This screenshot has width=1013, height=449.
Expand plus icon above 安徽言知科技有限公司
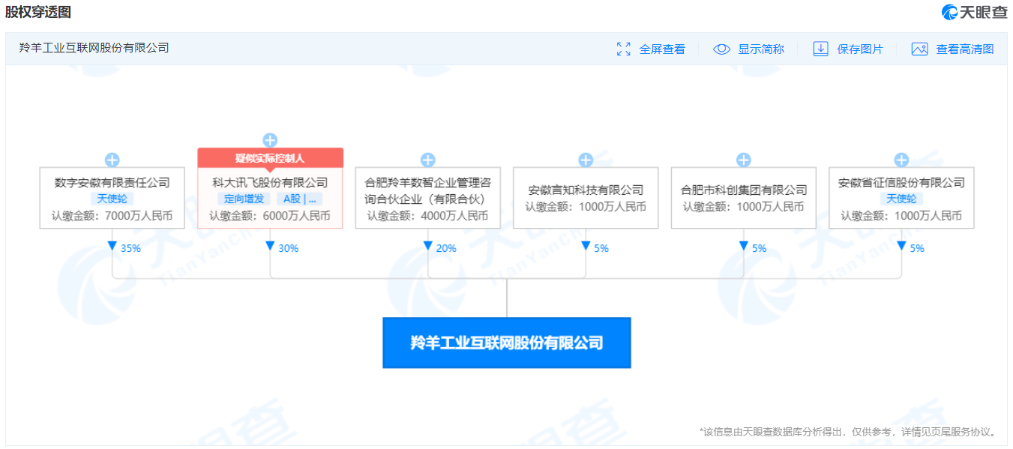(x=586, y=160)
